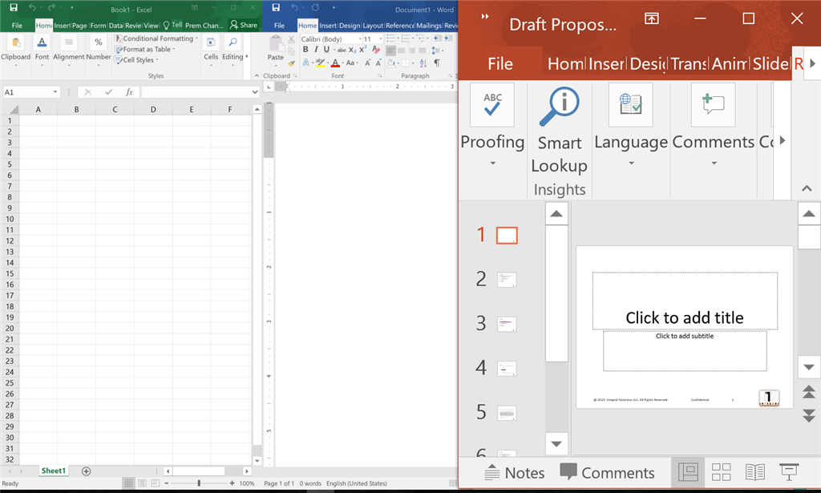Select slide 3 thumbnail

tap(507, 324)
